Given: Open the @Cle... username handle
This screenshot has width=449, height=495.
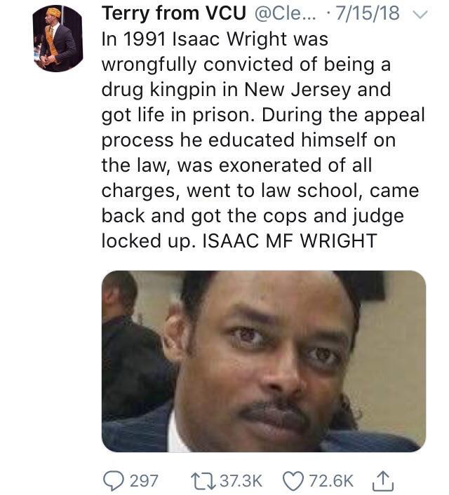Looking at the screenshot, I should click(285, 13).
